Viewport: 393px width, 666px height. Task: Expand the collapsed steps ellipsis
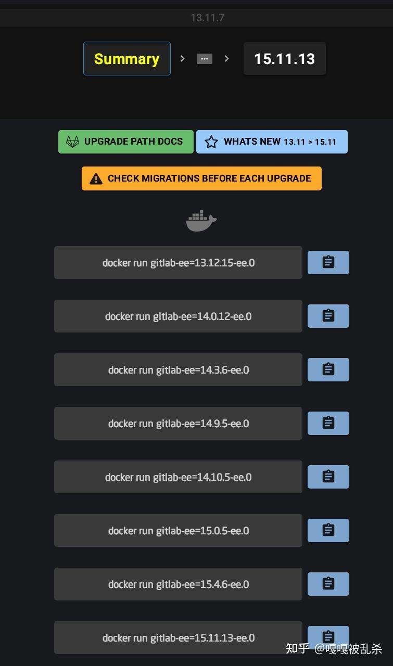point(204,59)
